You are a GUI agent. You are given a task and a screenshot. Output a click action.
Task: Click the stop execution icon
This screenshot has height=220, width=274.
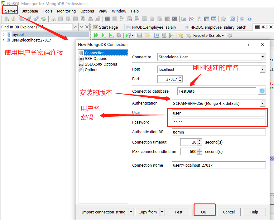point(119,35)
